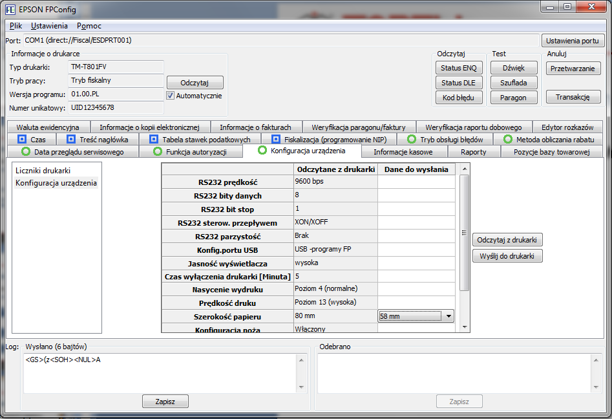Image resolution: width=612 pixels, height=419 pixels.
Task: Switch to Edytor rozkazów tab
Action: [567, 127]
